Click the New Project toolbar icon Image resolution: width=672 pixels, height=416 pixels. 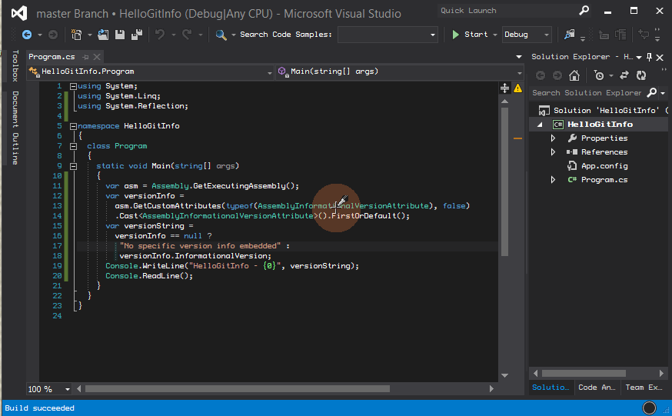(76, 35)
